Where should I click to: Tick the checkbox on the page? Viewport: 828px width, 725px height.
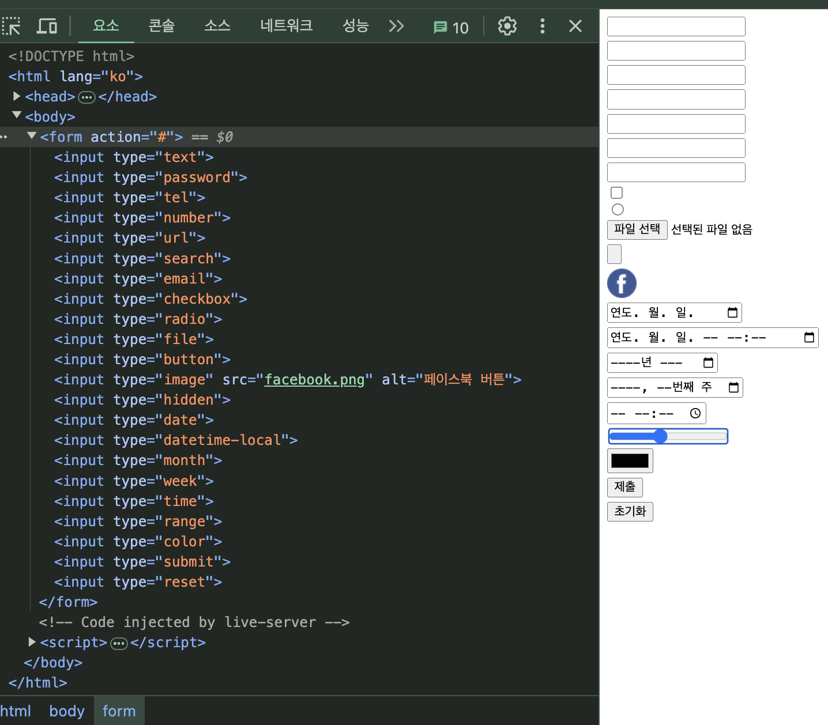tap(616, 193)
